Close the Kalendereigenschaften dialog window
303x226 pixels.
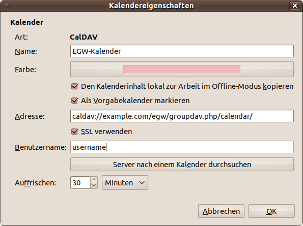tap(295, 6)
